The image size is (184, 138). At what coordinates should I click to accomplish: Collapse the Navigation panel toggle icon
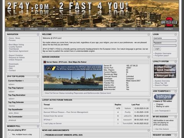pos(38,34)
